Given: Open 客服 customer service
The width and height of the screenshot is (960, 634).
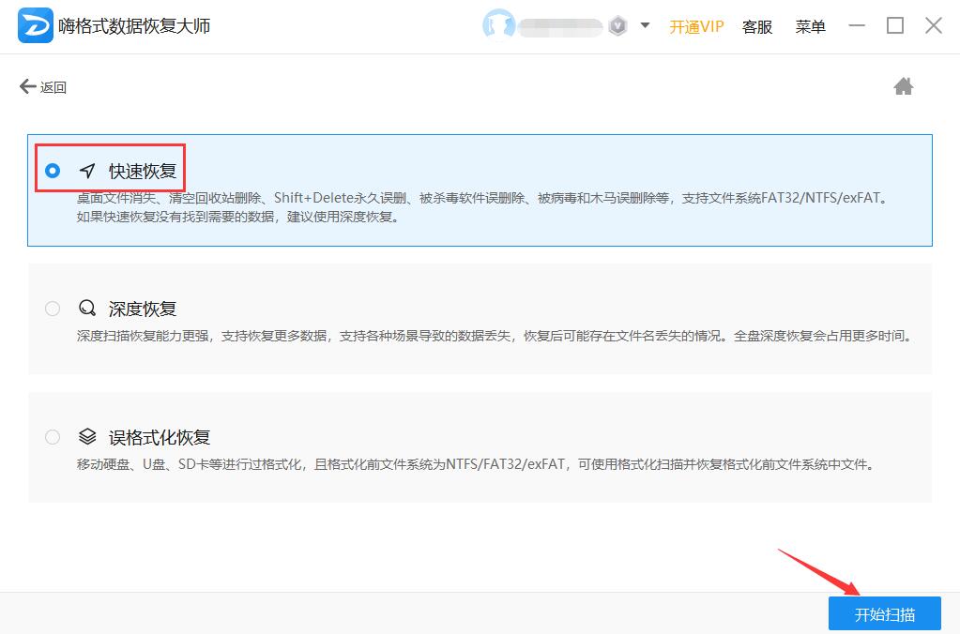Looking at the screenshot, I should 756,27.
